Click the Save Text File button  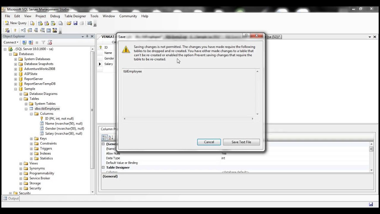click(241, 142)
